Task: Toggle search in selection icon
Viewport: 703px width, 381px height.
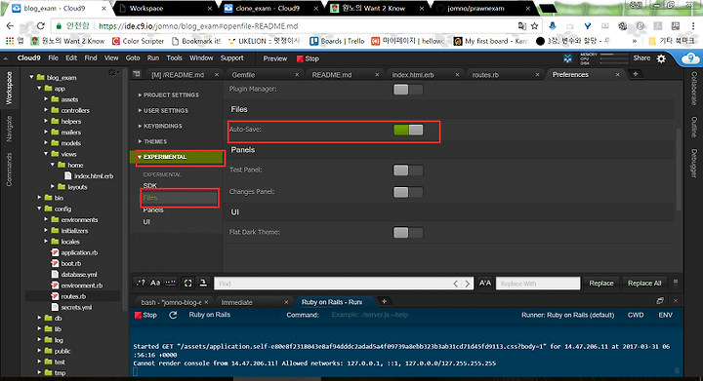Action: point(187,283)
